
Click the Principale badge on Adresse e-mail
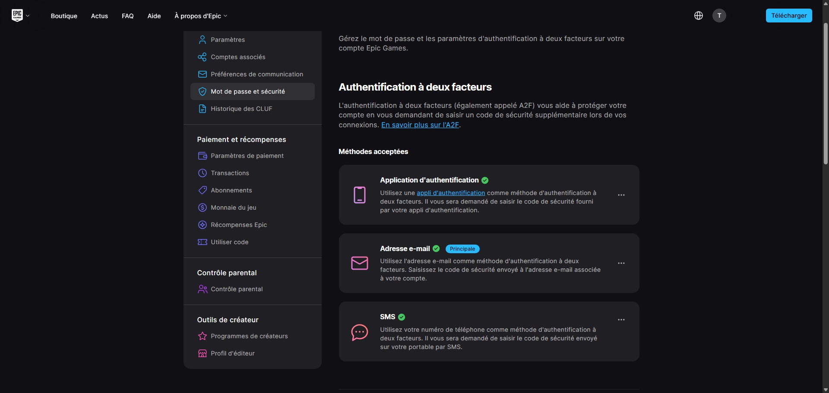tap(462, 249)
